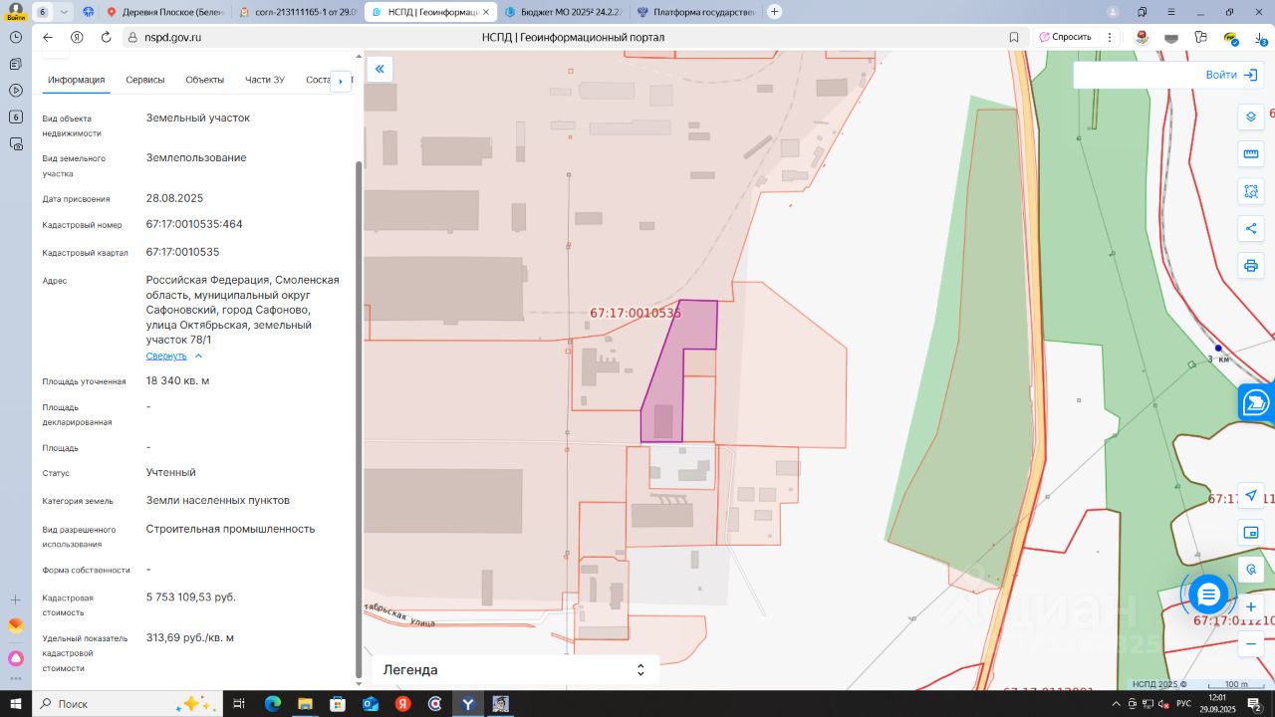The height and width of the screenshot is (717, 1275).
Task: Open the video player sidebar icon
Action: [x=16, y=91]
